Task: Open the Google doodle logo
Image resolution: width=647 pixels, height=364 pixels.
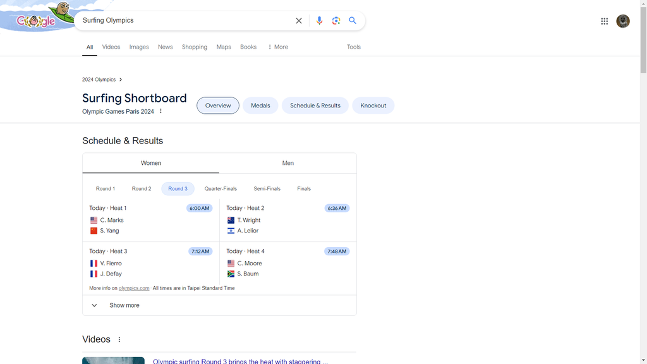Action: click(x=37, y=16)
